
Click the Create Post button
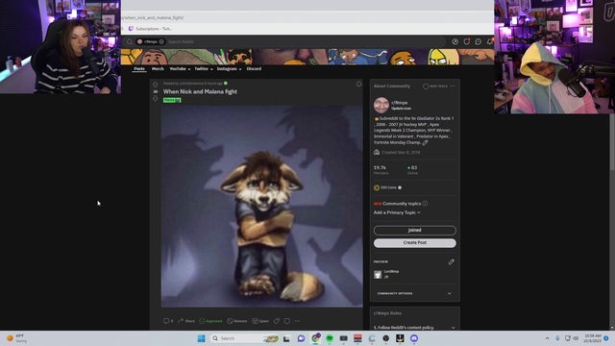pyautogui.click(x=414, y=243)
